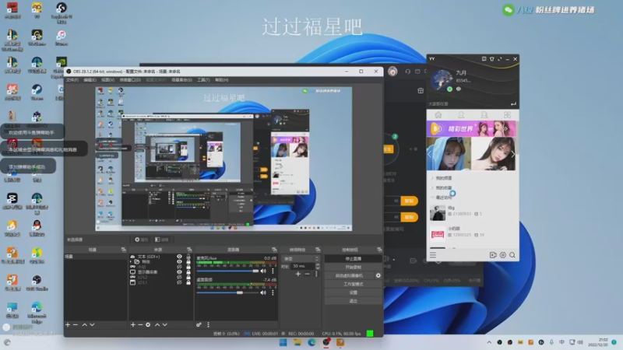
Task: Open File Explorer from the taskbar
Action: (x=297, y=342)
